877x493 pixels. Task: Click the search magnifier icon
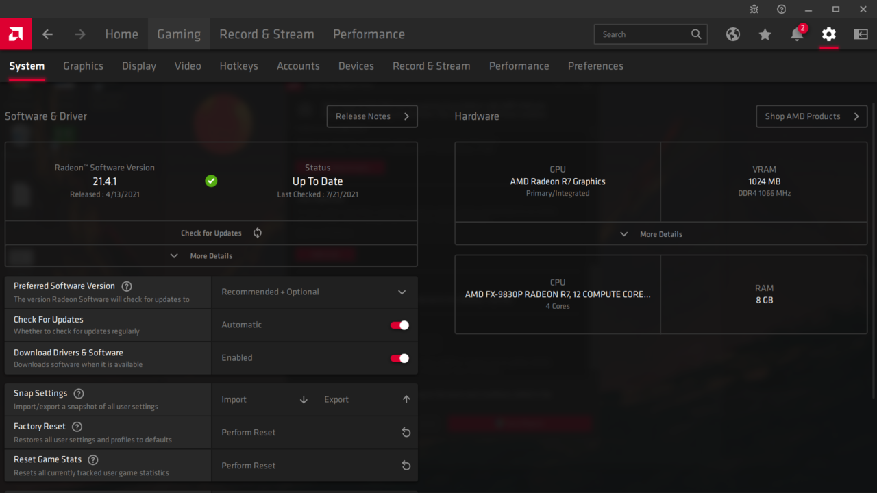(696, 34)
